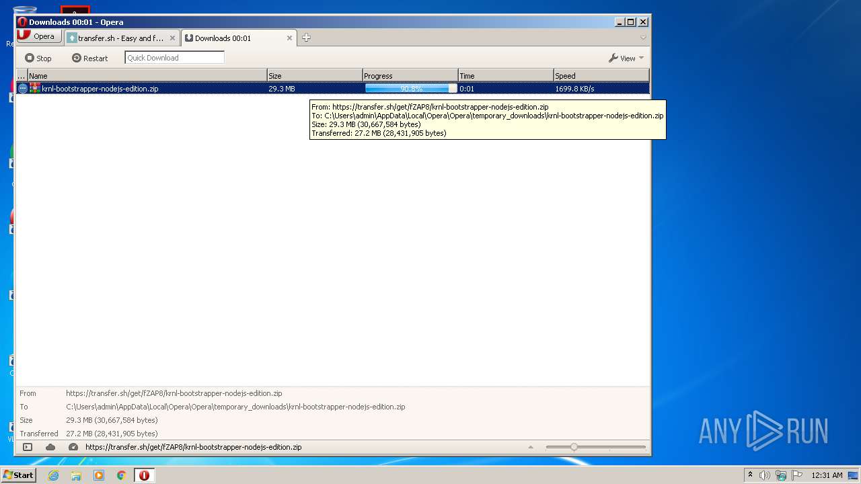This screenshot has width=861, height=484.
Task: Click the 12:31 AM clock
Action: coord(827,475)
